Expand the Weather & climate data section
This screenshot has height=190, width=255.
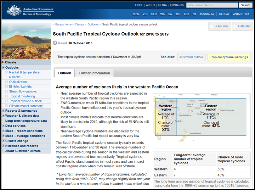click(x=3, y=115)
